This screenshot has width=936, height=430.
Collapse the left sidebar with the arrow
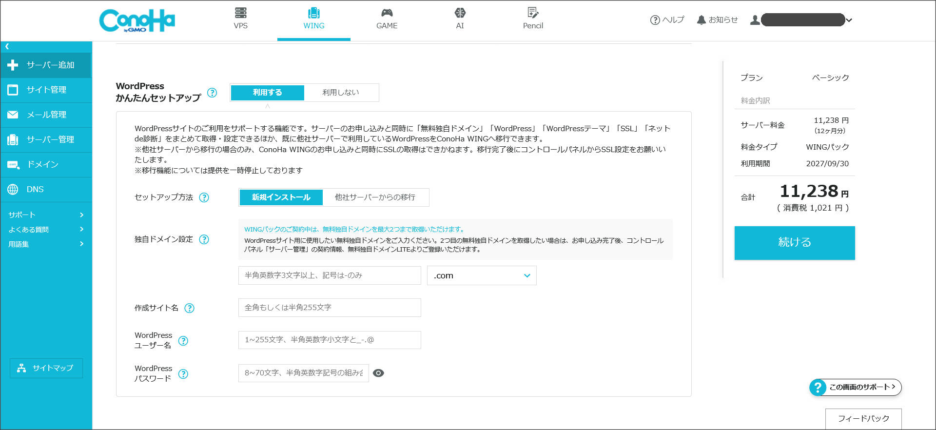coord(7,46)
